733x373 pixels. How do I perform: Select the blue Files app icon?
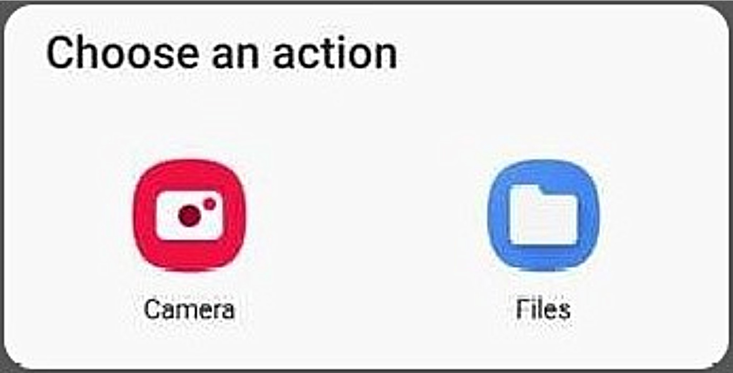point(544,215)
